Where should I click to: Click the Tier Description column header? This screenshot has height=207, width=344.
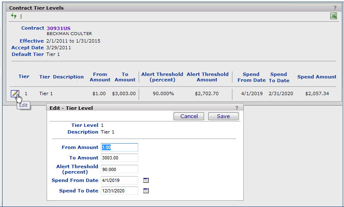click(61, 77)
